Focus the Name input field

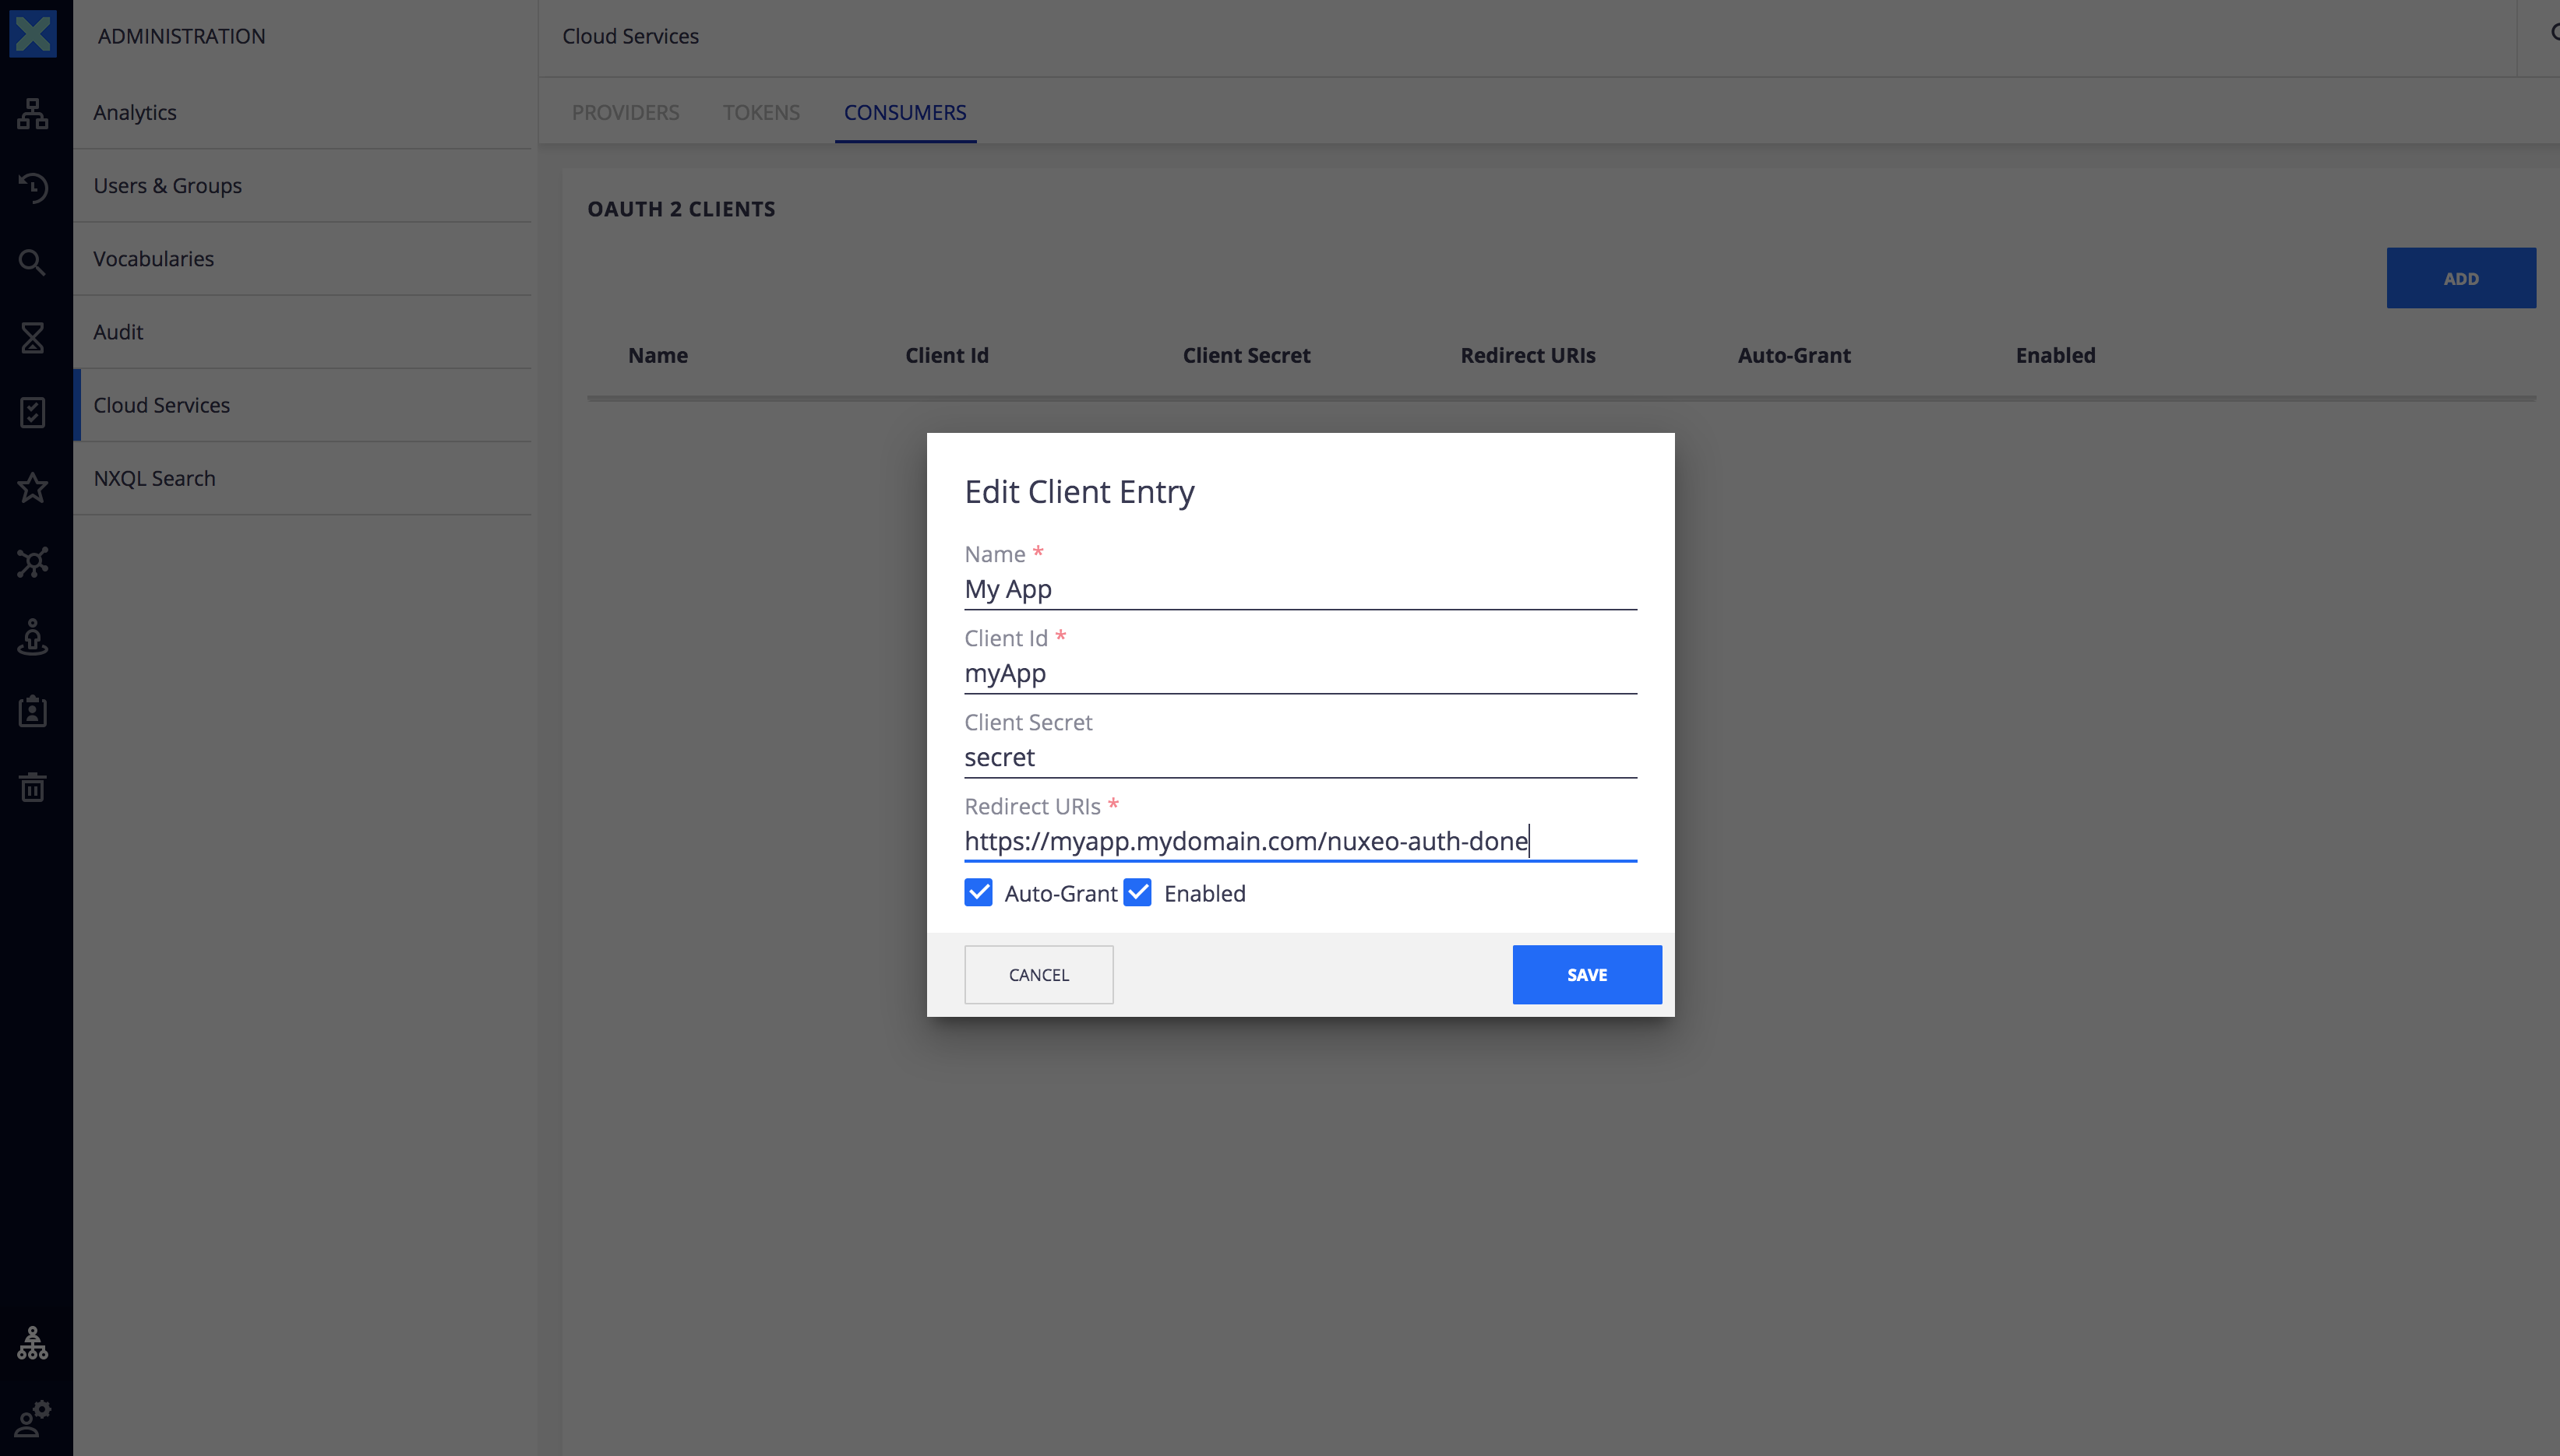[x=1300, y=589]
